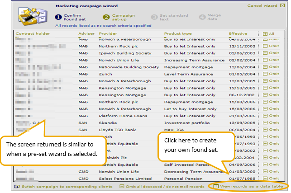The height and width of the screenshot is (193, 291).
Task: Sort by Contract holder column
Action: click(33, 33)
